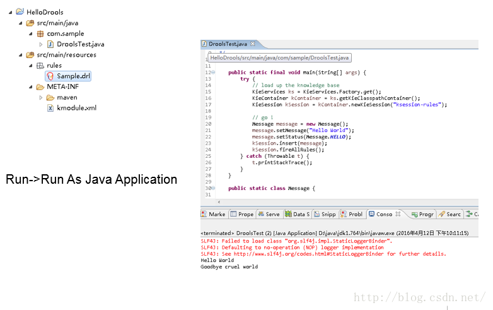Screen dimensions: 493x310
Task: Select the src/main/java tree entry
Action: [x=57, y=23]
